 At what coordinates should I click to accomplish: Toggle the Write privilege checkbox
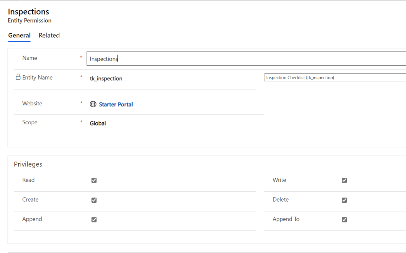click(344, 180)
